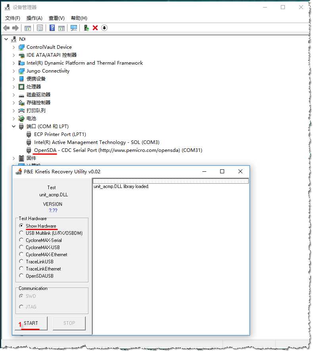Image resolution: width=313 pixels, height=351 pixels.
Task: Select the JTAG communication radio button
Action: pyautogui.click(x=21, y=307)
